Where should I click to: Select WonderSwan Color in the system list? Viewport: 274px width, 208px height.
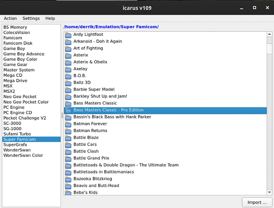point(23,155)
